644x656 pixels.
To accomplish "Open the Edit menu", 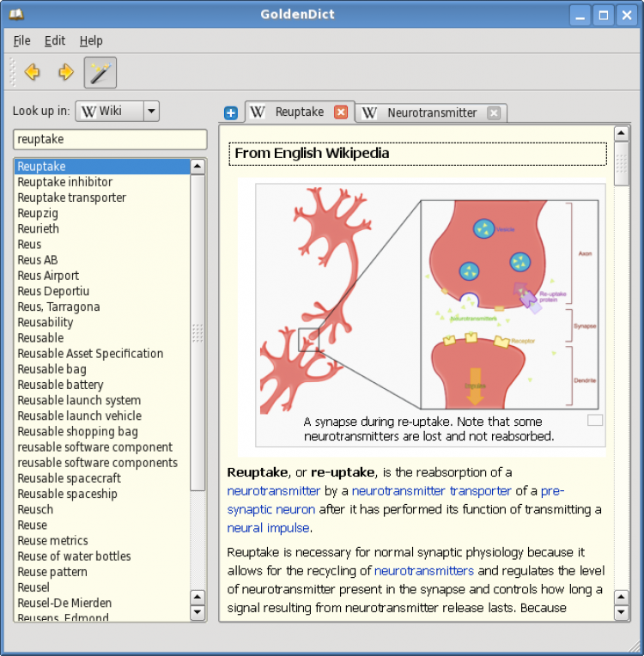I will pyautogui.click(x=55, y=40).
